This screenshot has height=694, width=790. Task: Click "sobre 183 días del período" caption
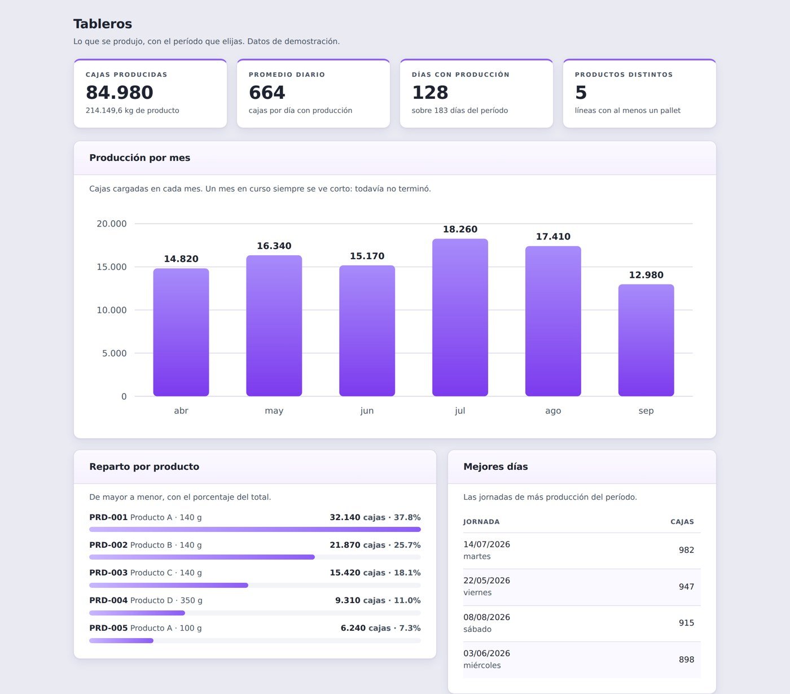(x=460, y=111)
